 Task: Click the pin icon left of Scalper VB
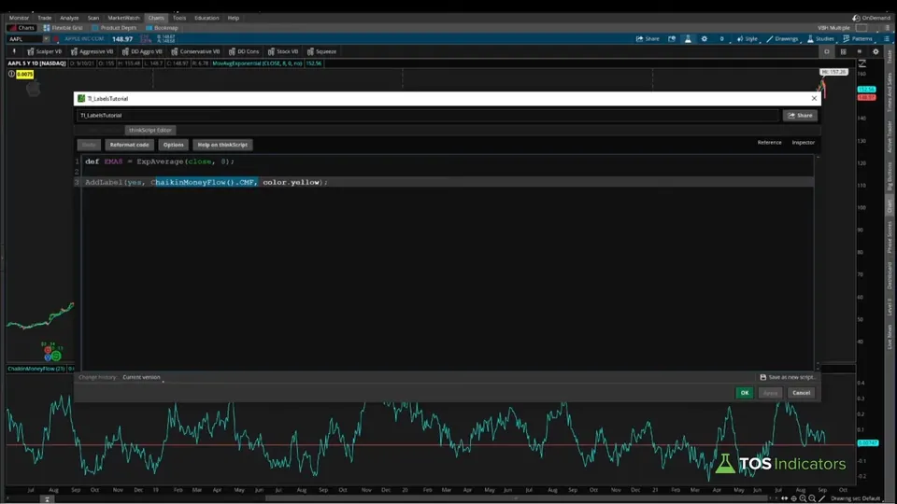14,51
